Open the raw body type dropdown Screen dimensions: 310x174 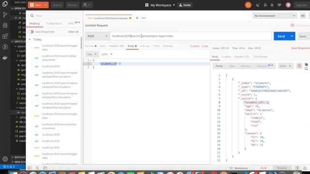(92, 54)
